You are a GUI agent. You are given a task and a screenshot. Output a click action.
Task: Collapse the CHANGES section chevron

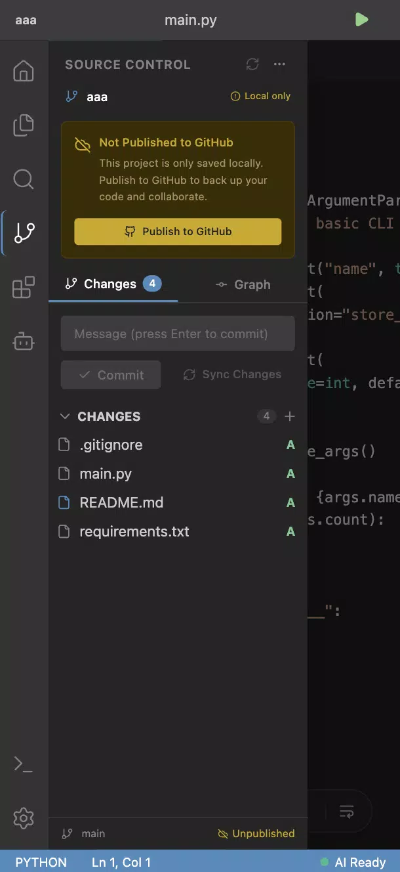65,416
